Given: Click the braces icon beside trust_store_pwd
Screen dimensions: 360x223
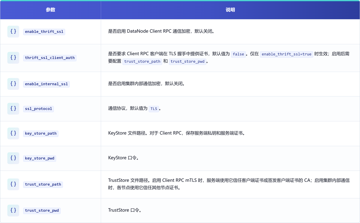Looking at the screenshot, I should pyautogui.click(x=13, y=210).
